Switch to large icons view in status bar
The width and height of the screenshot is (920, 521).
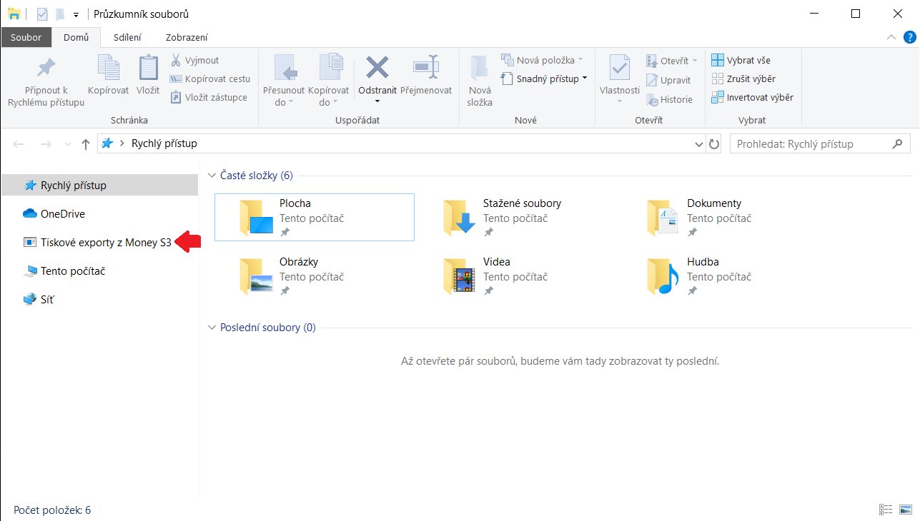(x=906, y=510)
